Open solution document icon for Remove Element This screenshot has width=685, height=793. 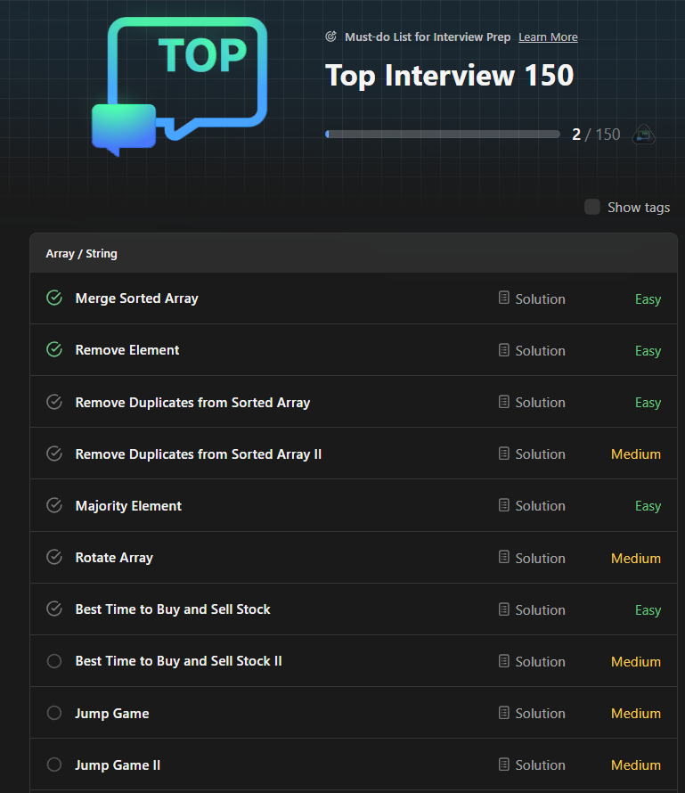503,349
